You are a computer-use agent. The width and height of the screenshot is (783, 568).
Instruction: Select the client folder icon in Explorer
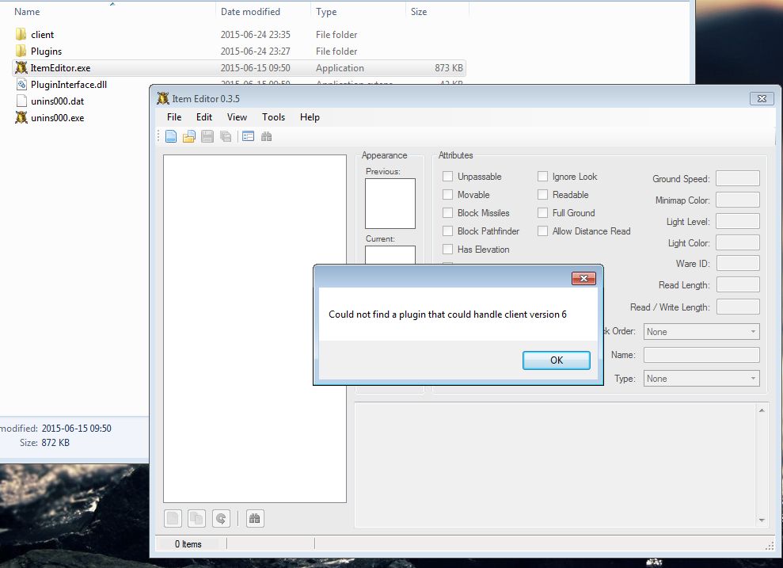coord(21,35)
